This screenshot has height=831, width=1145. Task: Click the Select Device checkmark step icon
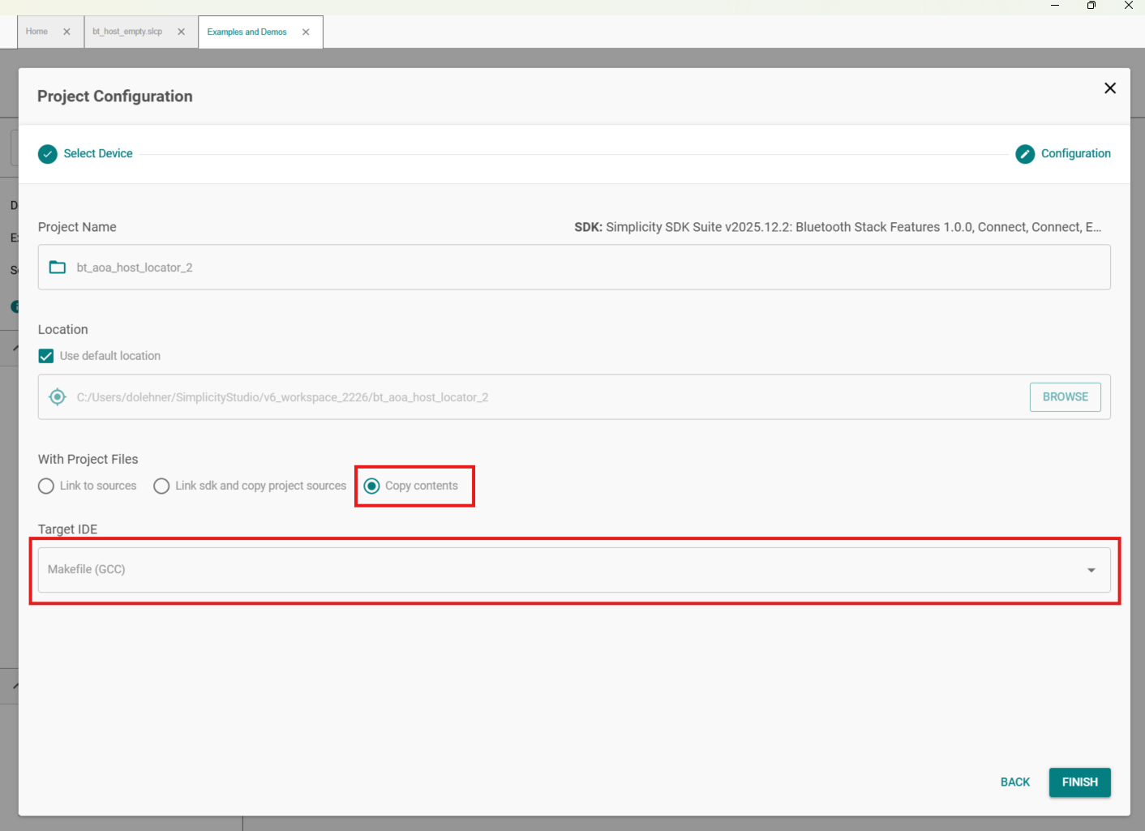tap(48, 154)
